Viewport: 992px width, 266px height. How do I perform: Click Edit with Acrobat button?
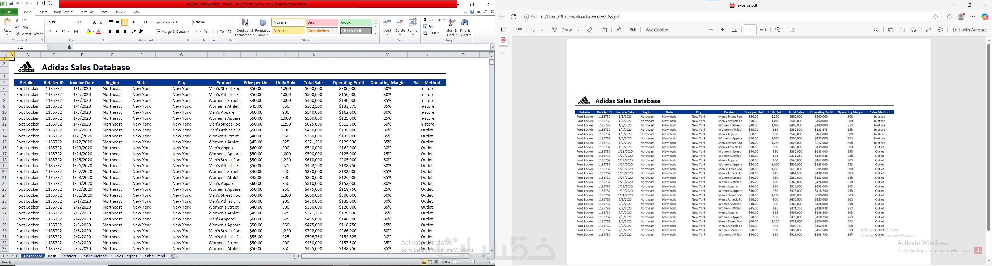tap(969, 30)
